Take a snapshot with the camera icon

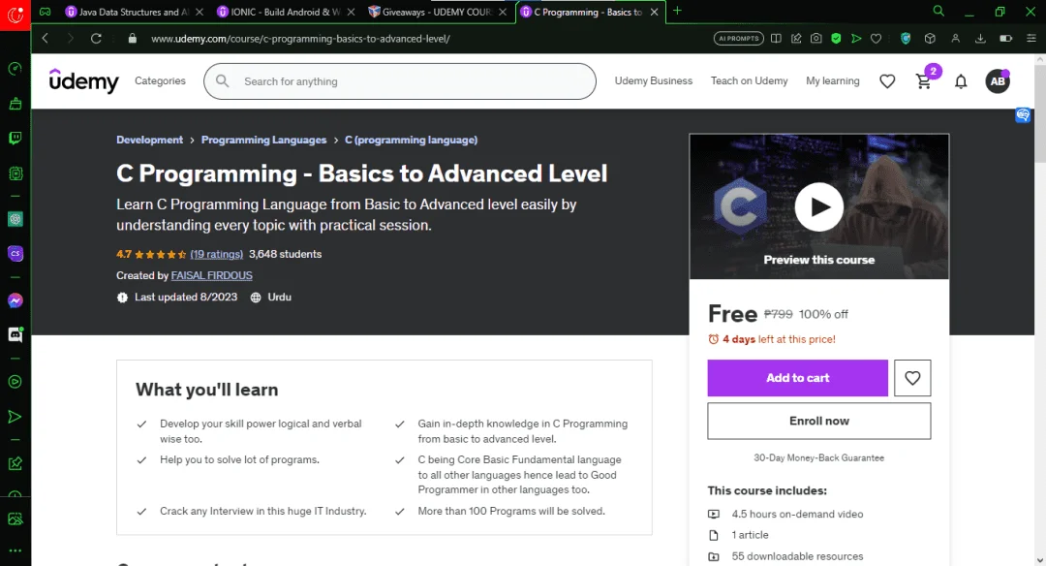815,39
